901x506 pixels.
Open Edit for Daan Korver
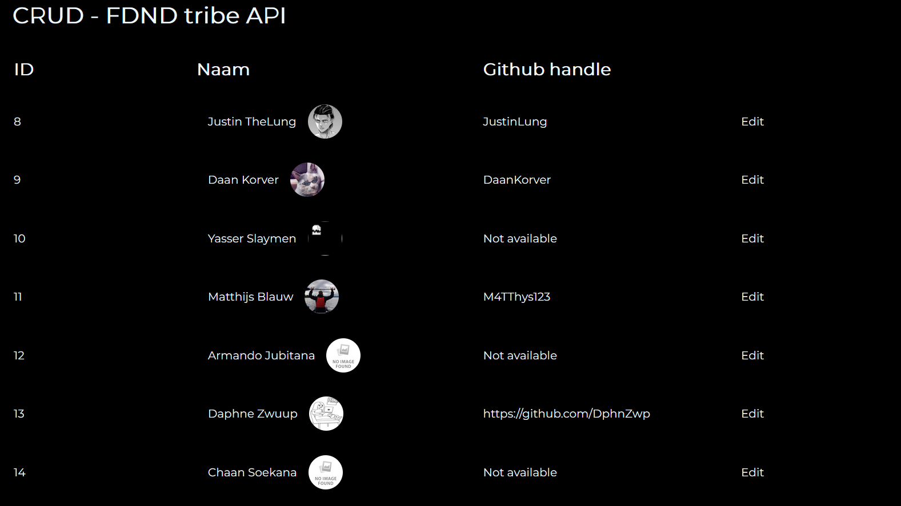click(x=752, y=180)
